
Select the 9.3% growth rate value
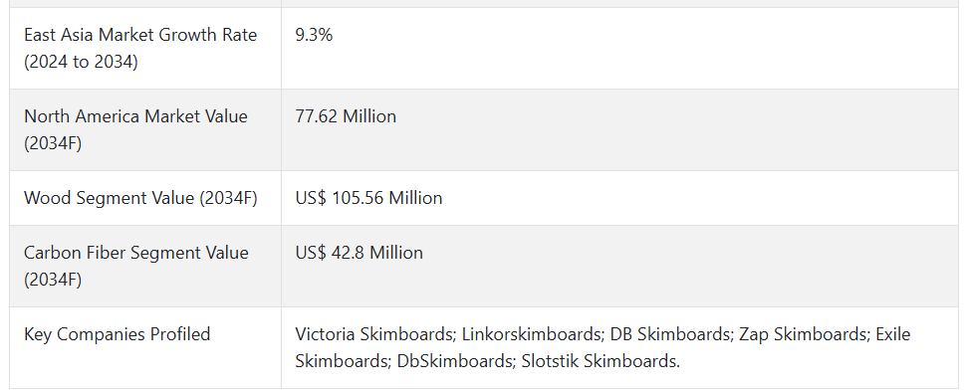(314, 35)
